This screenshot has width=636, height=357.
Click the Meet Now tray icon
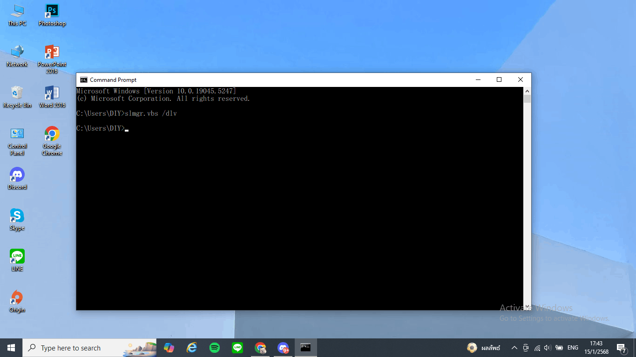(526, 348)
